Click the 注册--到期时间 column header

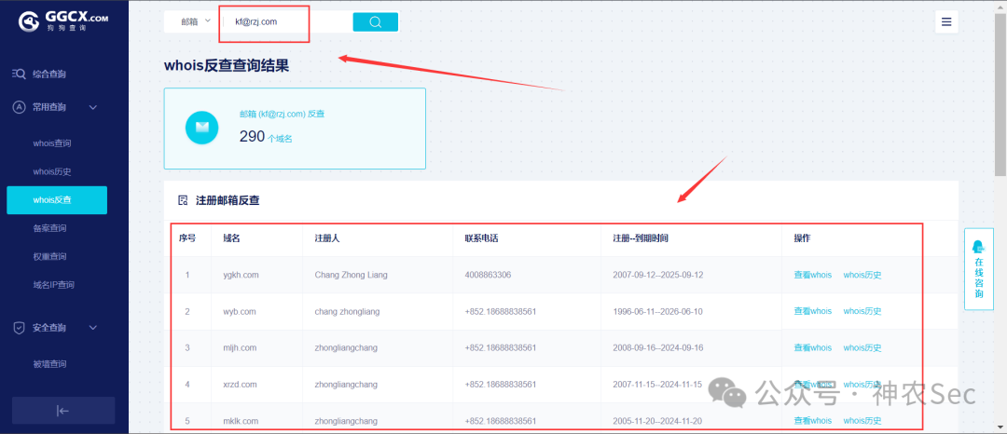[x=641, y=237]
